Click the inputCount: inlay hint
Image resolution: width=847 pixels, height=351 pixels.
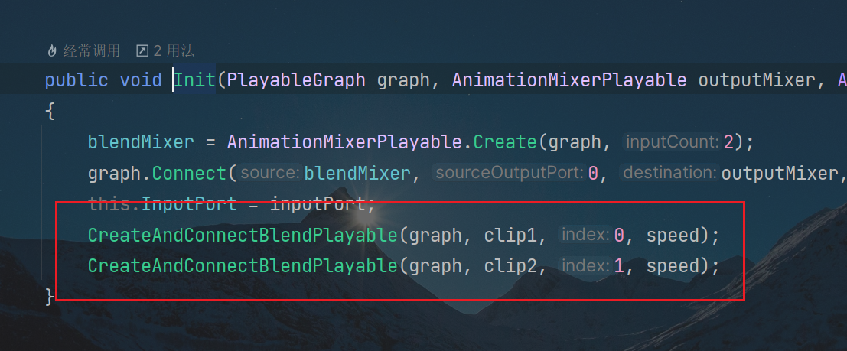tap(672, 142)
